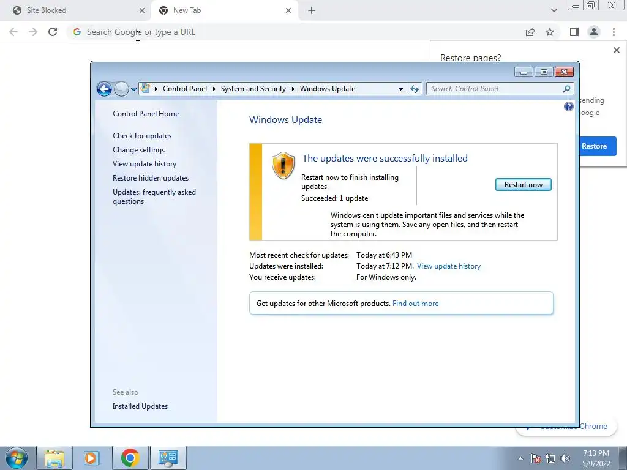
Task: Open Change settings link
Action: (x=139, y=150)
